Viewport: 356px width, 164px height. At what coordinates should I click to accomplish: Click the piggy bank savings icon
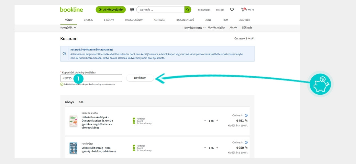pos(319,84)
